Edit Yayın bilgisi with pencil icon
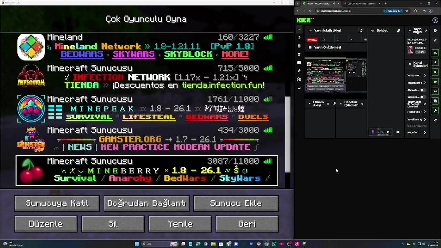This screenshot has width=441, height=248. pos(426,30)
